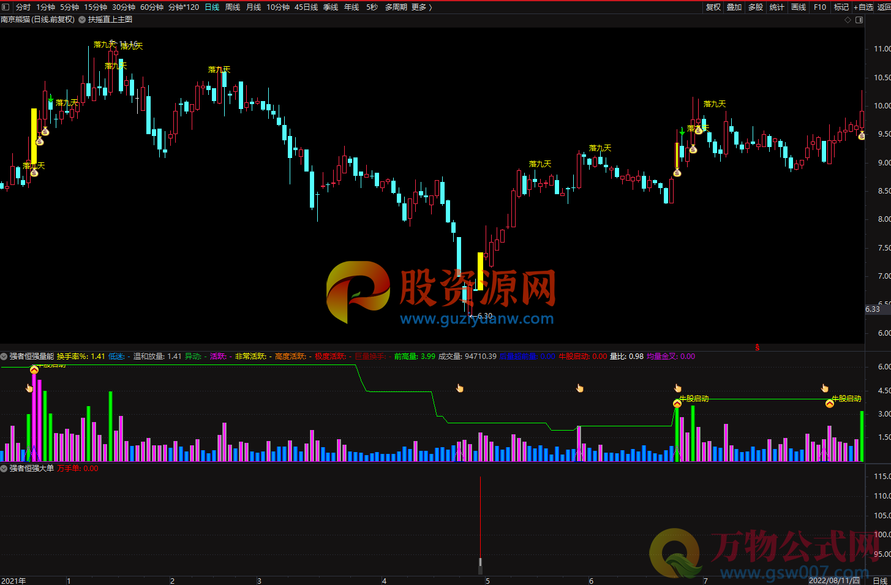Viewport: 891px width, 585px height.
Task: Open the 多周期 multi-period view
Action: point(396,7)
